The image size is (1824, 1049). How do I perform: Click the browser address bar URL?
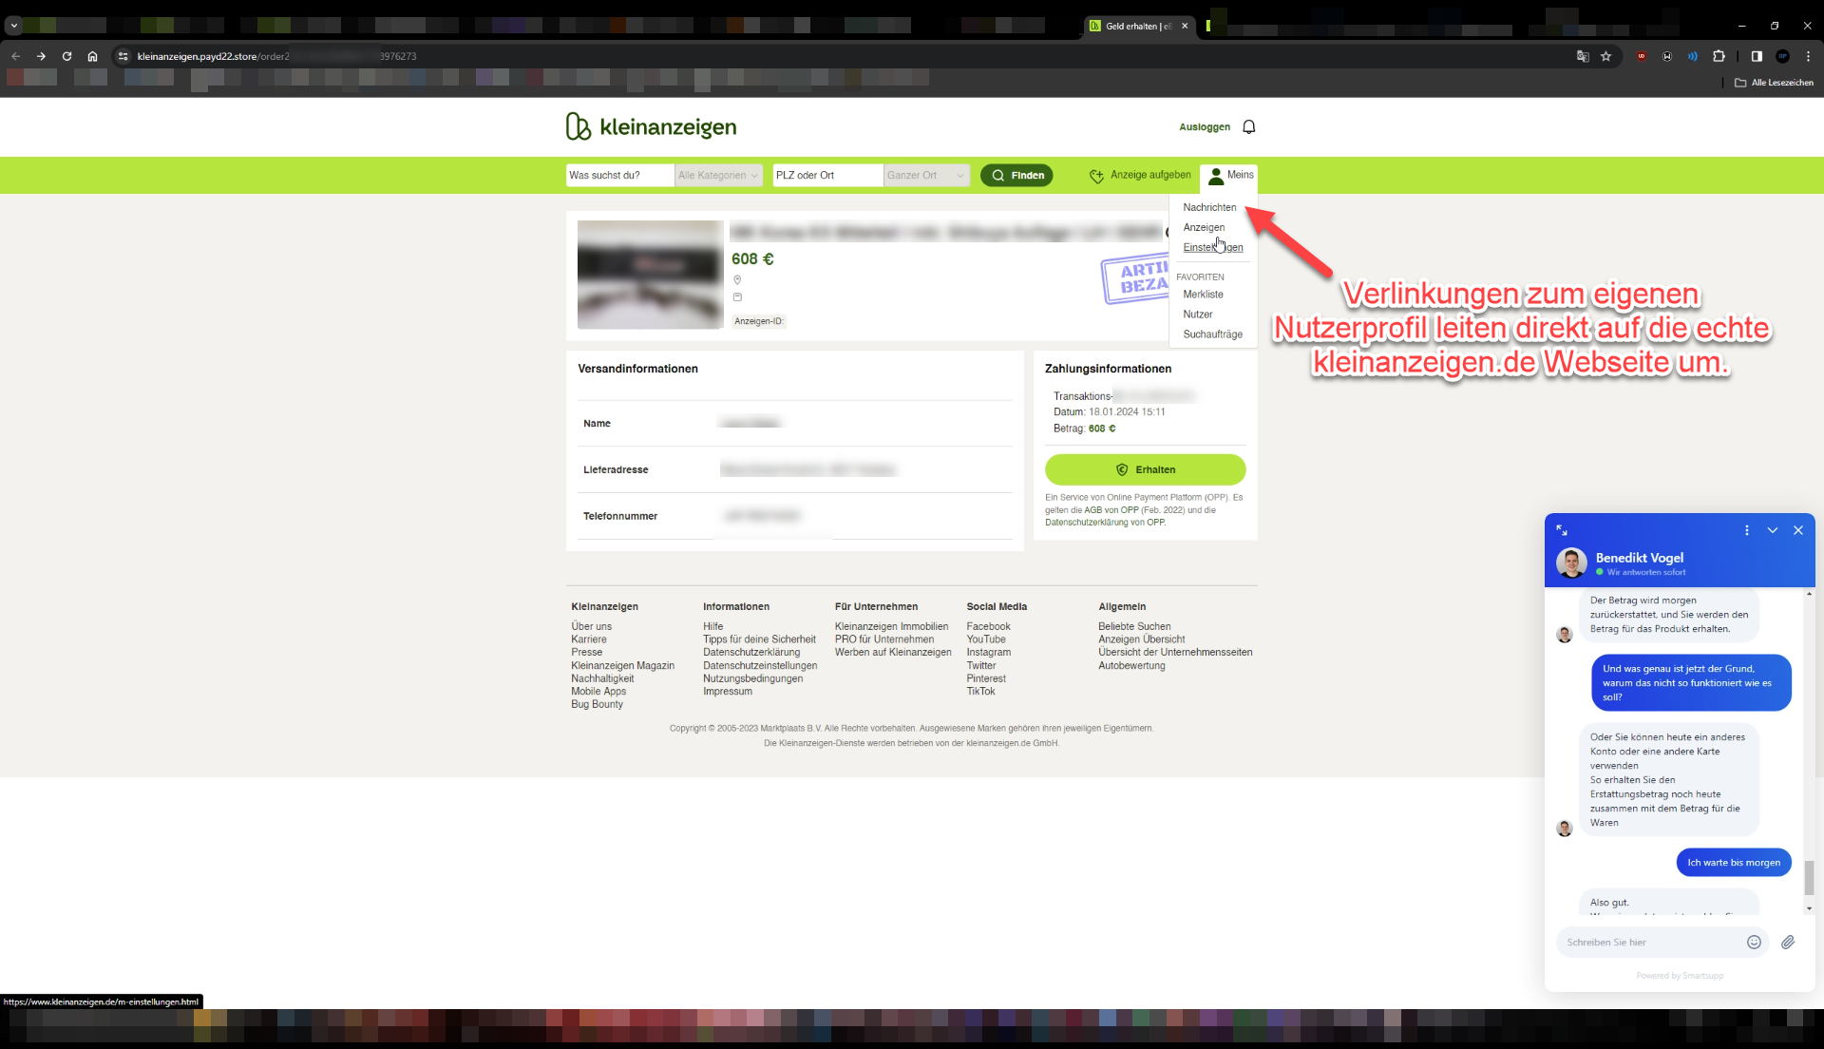point(275,56)
